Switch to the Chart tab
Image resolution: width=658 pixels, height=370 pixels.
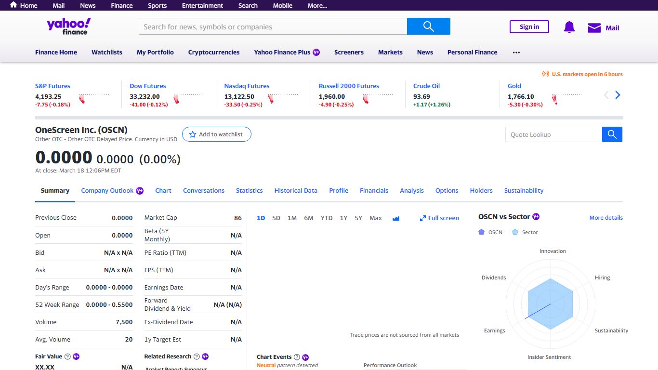(x=163, y=190)
